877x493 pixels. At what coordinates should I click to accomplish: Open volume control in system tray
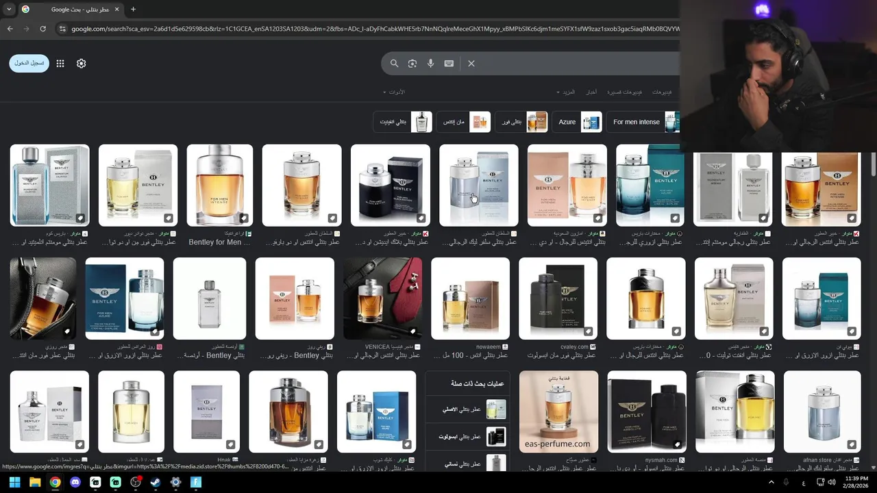[832, 482]
